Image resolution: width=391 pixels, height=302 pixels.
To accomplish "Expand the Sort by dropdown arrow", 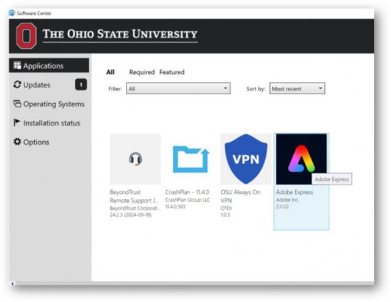I will click(x=320, y=89).
